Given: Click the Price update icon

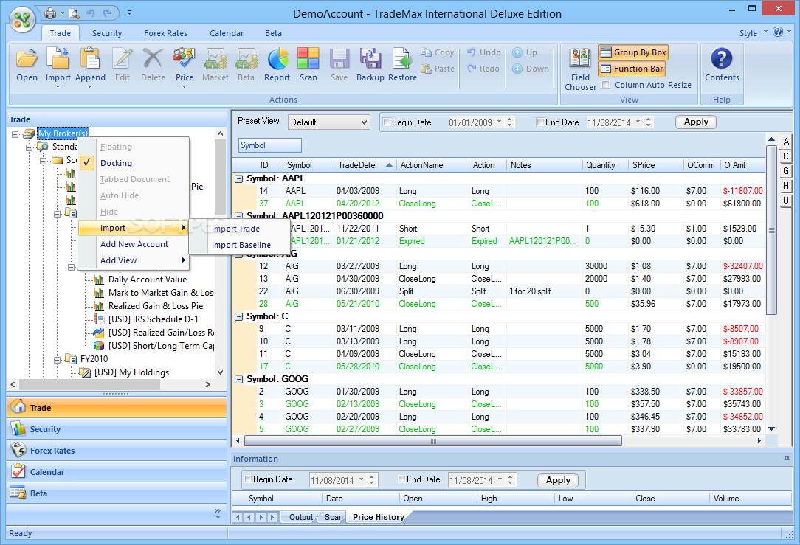Looking at the screenshot, I should [185, 58].
